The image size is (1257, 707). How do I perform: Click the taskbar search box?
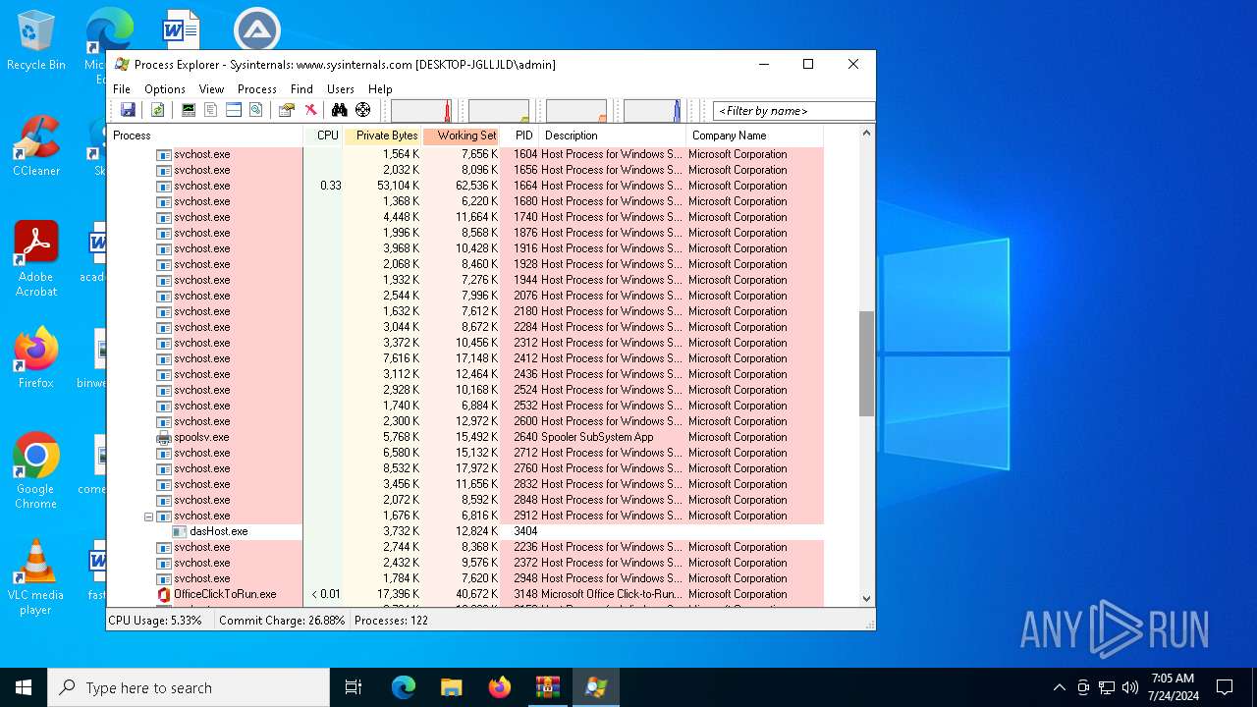189,687
